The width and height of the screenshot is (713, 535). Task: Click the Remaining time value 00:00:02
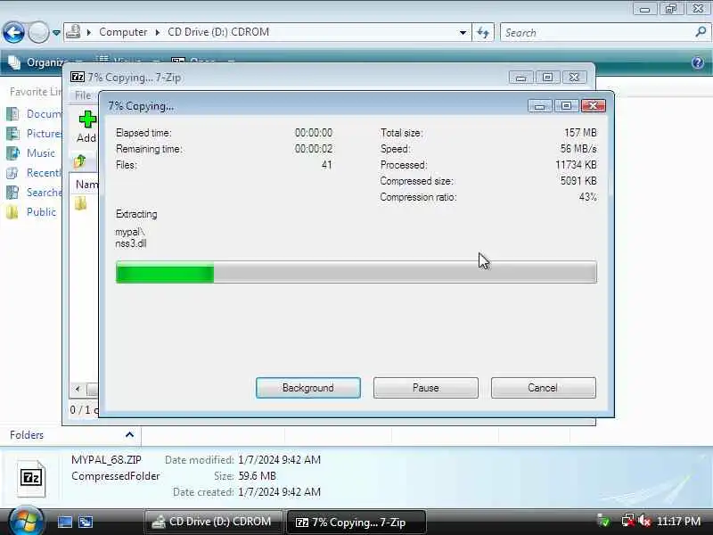tap(314, 149)
